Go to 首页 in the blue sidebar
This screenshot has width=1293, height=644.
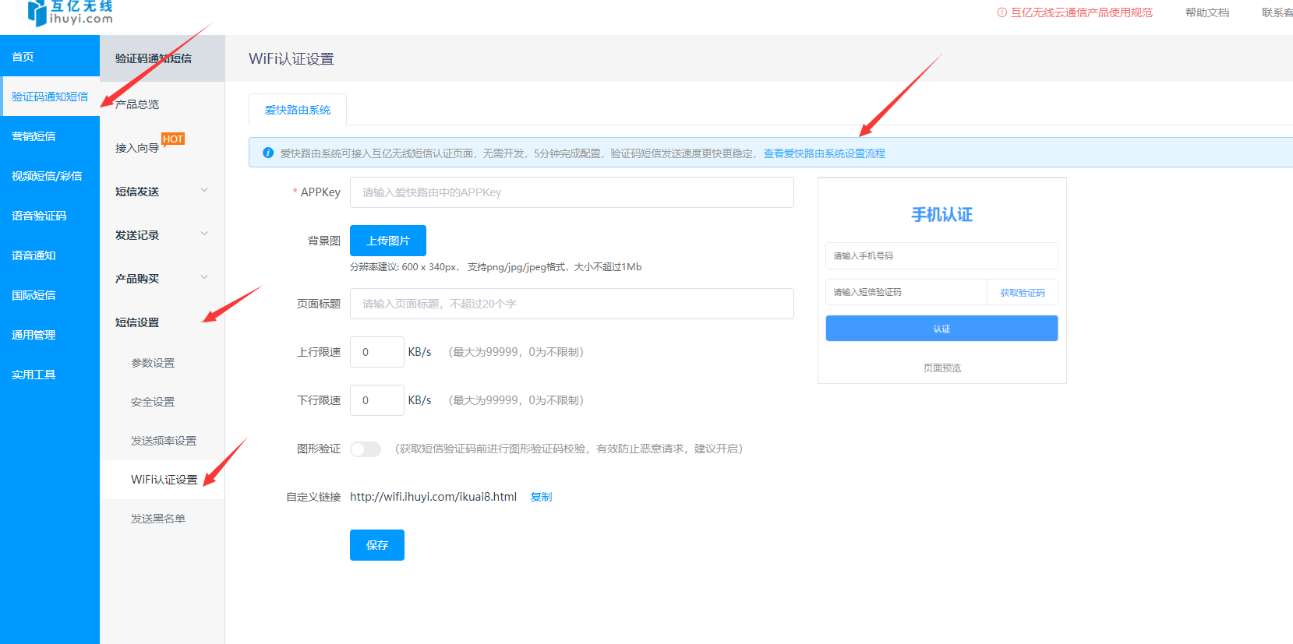[50, 57]
